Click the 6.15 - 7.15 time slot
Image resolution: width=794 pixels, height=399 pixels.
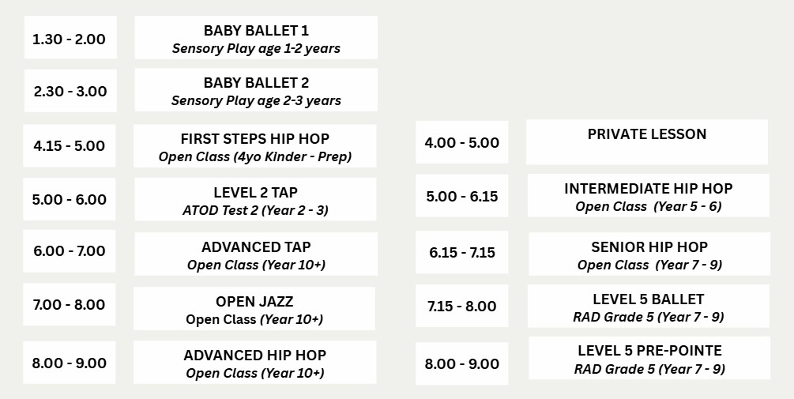(462, 253)
